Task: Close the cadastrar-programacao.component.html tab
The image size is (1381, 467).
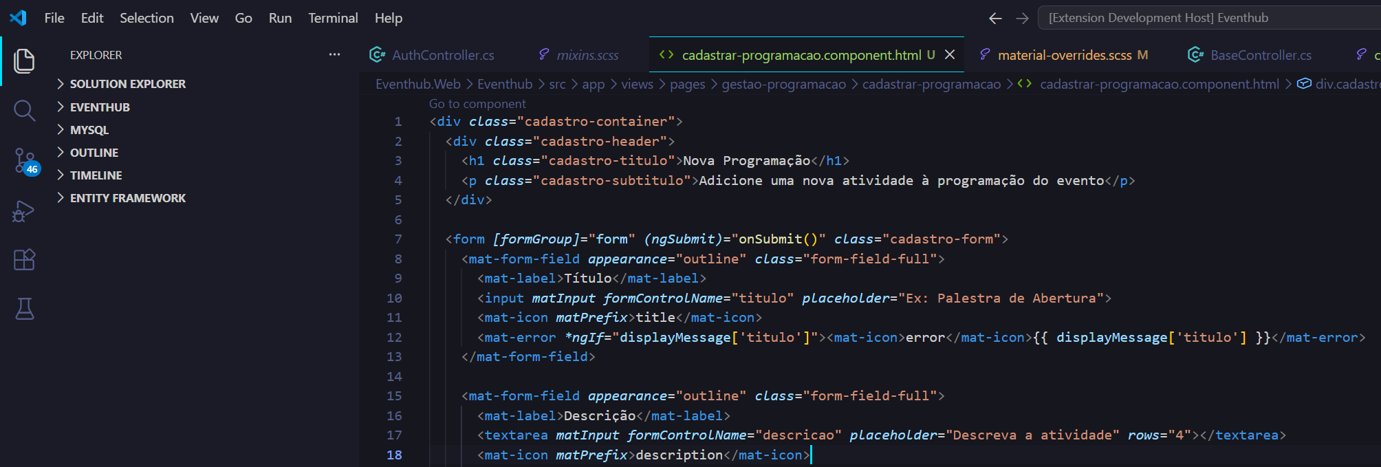Action: [950, 55]
